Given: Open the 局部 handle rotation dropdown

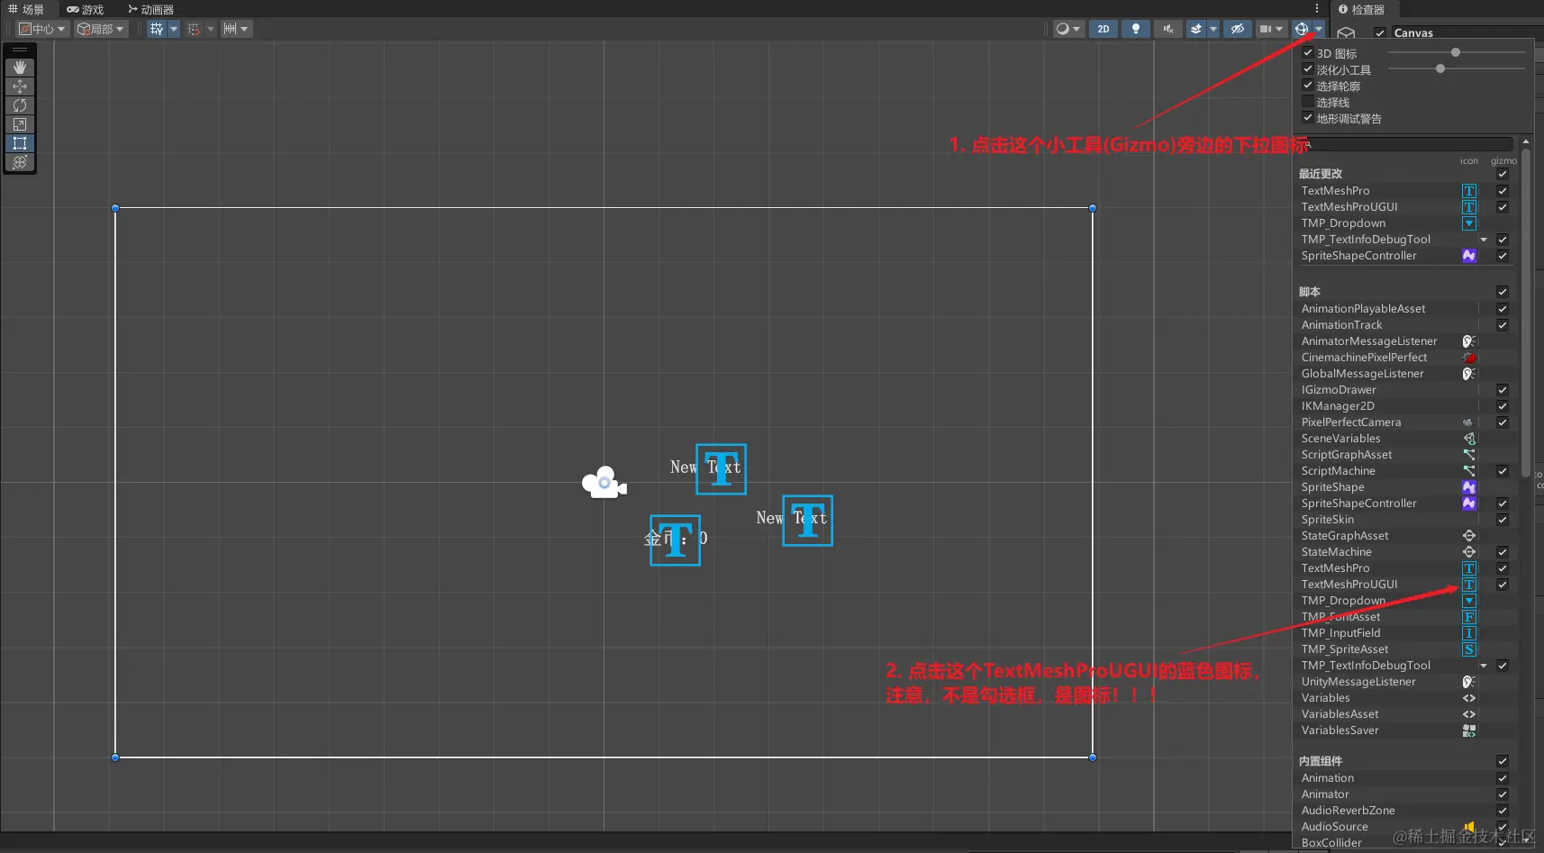Looking at the screenshot, I should pyautogui.click(x=100, y=29).
